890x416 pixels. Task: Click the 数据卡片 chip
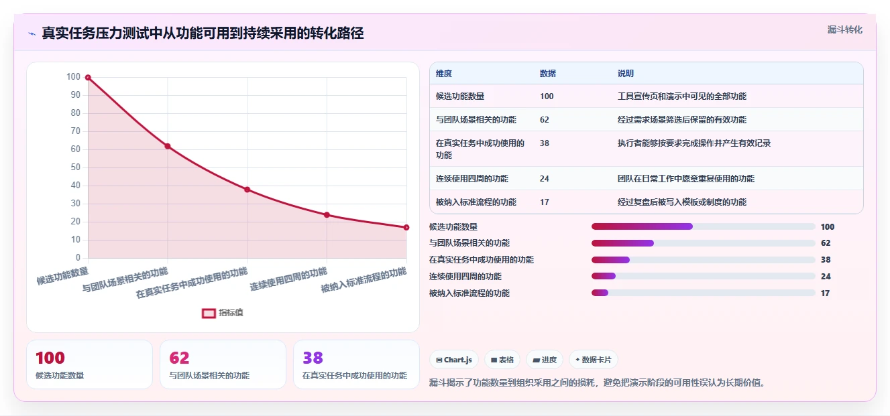point(593,360)
